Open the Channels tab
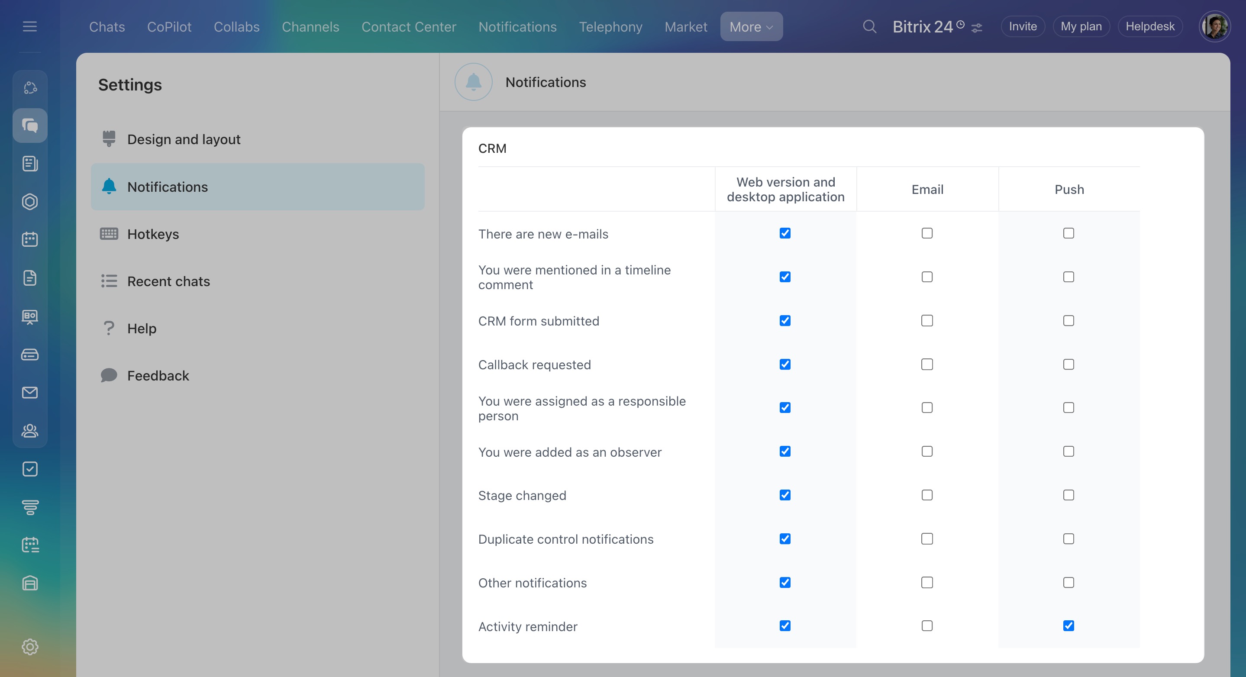The width and height of the screenshot is (1246, 677). point(310,26)
